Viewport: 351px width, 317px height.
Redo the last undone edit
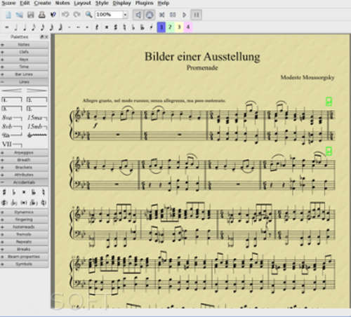coord(77,15)
